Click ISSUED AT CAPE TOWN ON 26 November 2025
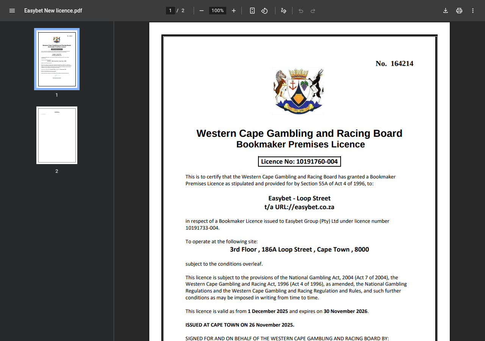 coord(240,325)
